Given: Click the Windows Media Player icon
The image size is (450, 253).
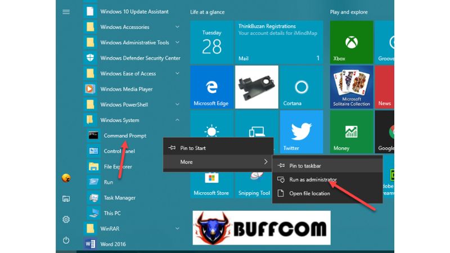Looking at the screenshot, I should (90, 89).
